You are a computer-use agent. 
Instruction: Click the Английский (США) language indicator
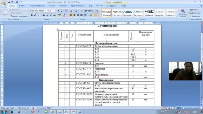click(x=44, y=108)
